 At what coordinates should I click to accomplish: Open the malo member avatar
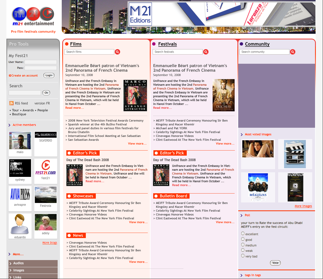point(20,140)
